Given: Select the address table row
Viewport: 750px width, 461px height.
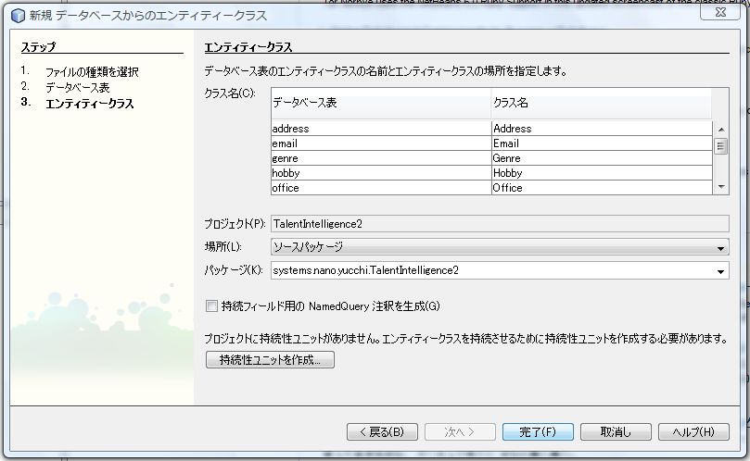Looking at the screenshot, I should [x=380, y=129].
